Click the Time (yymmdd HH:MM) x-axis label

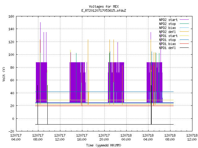click(x=104, y=145)
